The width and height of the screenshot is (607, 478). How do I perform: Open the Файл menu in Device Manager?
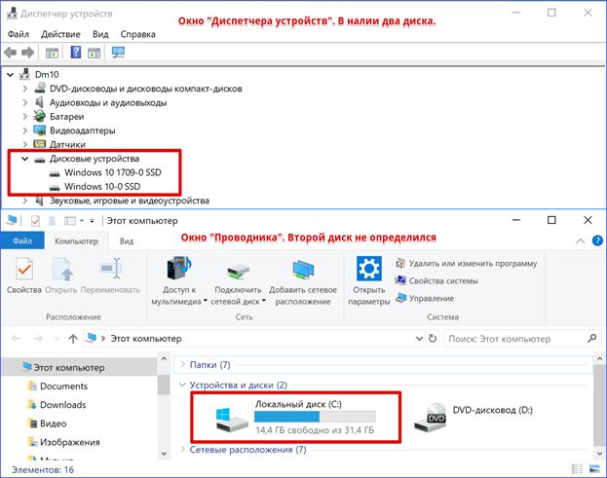coord(19,34)
